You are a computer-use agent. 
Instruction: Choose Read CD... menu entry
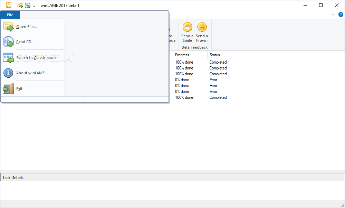point(32,42)
